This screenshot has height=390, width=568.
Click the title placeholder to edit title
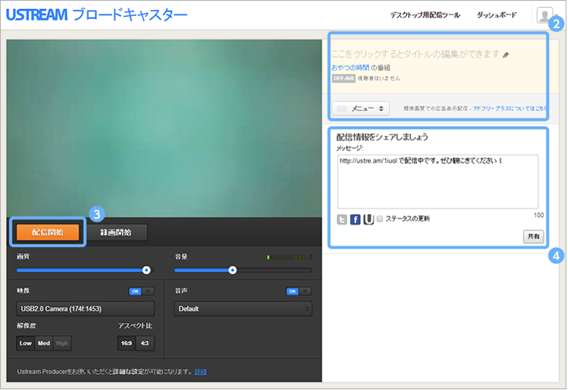coord(416,54)
